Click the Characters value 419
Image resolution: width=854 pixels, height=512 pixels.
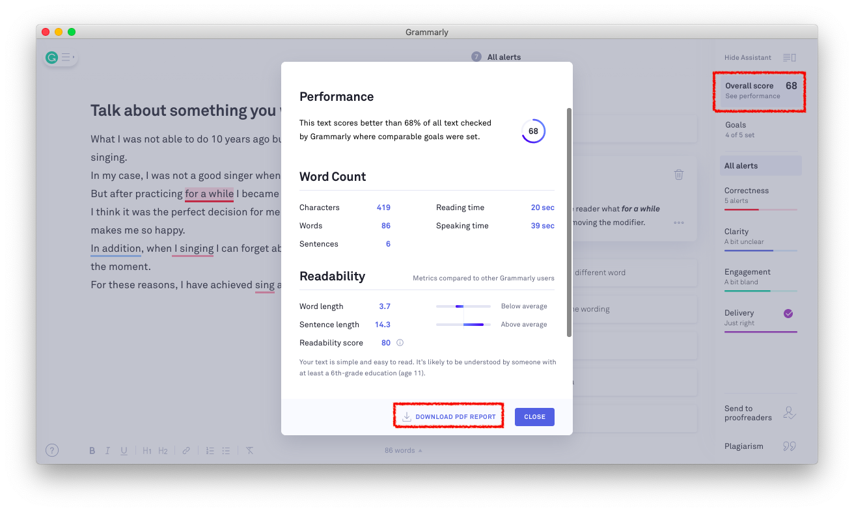coord(383,208)
